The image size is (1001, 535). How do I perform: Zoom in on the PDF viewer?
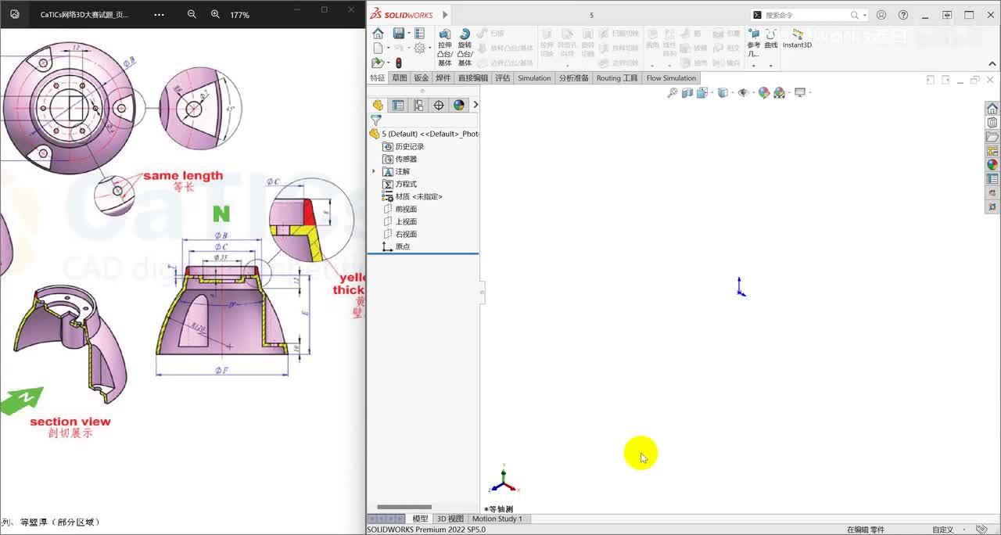click(215, 15)
